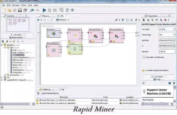Click the new process document icon
The height and width of the screenshot is (115, 177).
pyautogui.click(x=4, y=10)
